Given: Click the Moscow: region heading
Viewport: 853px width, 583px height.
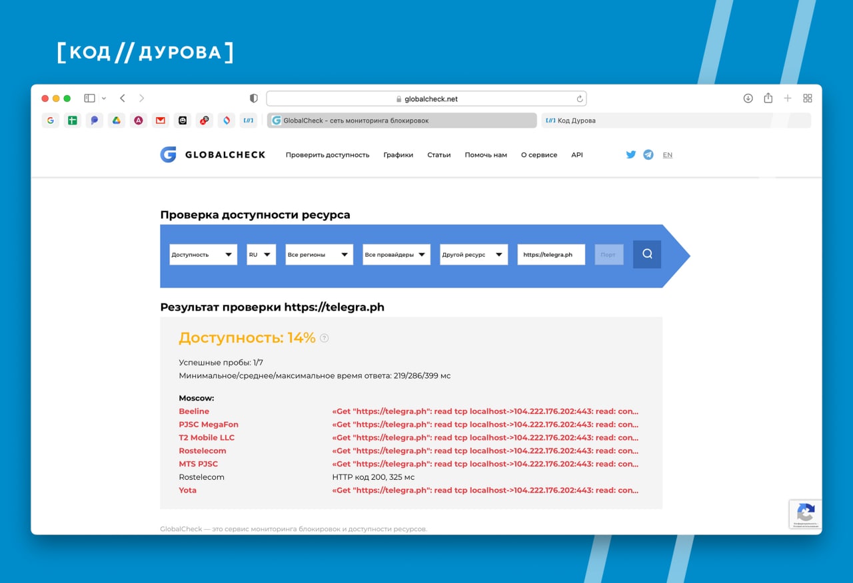Looking at the screenshot, I should tap(197, 398).
